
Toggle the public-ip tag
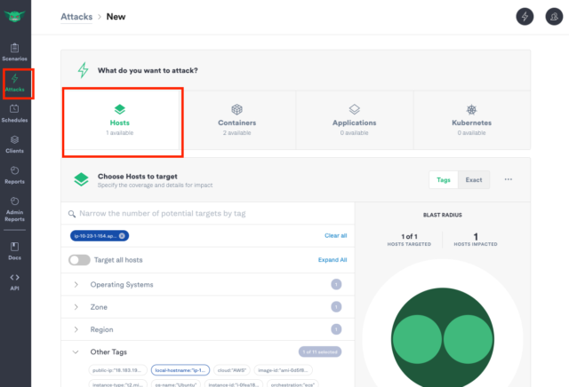point(117,370)
